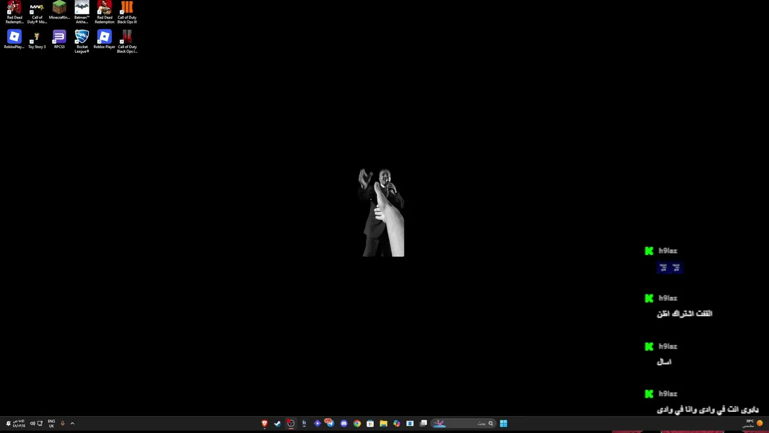Open Task View in the taskbar
This screenshot has width=769, height=433.
[424, 423]
